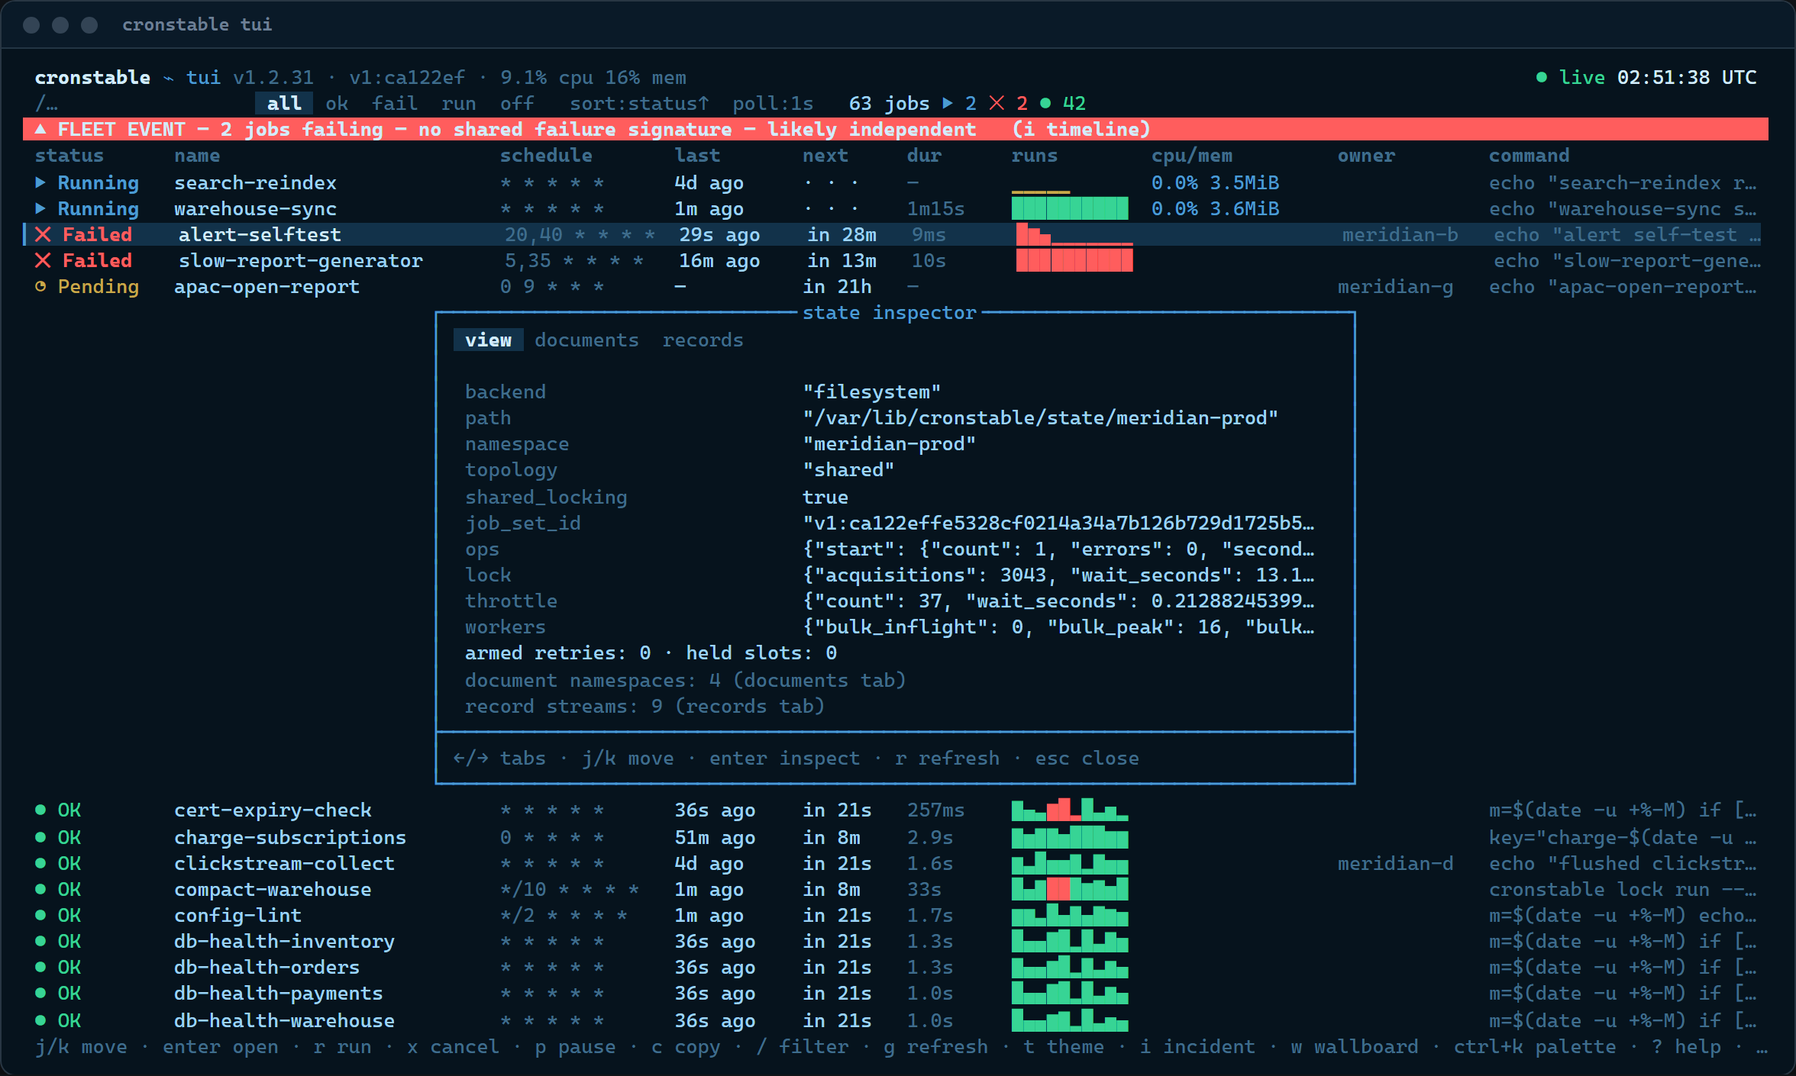Select the 'all' status filter
The image size is (1796, 1076).
pos(284,103)
